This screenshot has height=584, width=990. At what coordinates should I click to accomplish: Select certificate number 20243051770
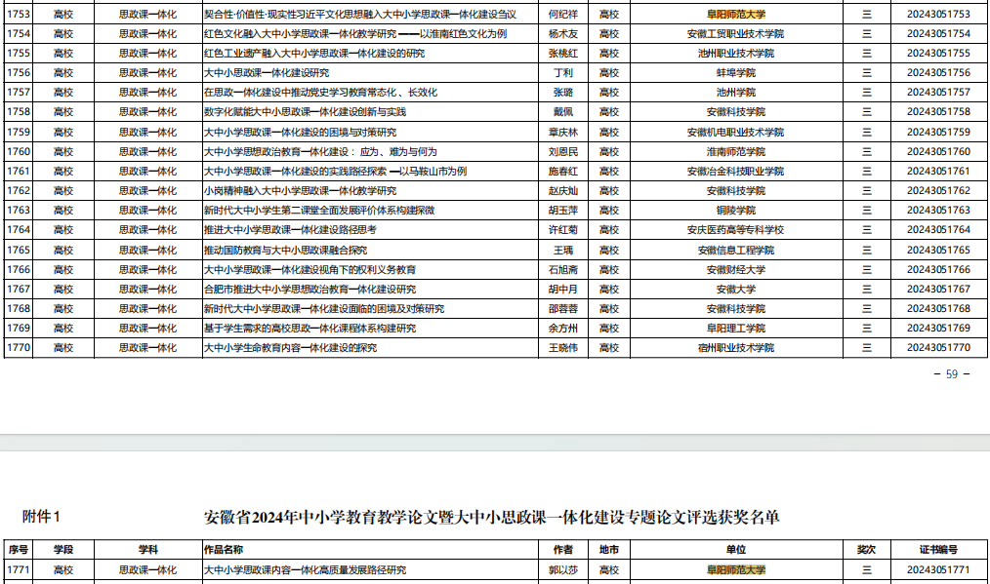pyautogui.click(x=937, y=348)
